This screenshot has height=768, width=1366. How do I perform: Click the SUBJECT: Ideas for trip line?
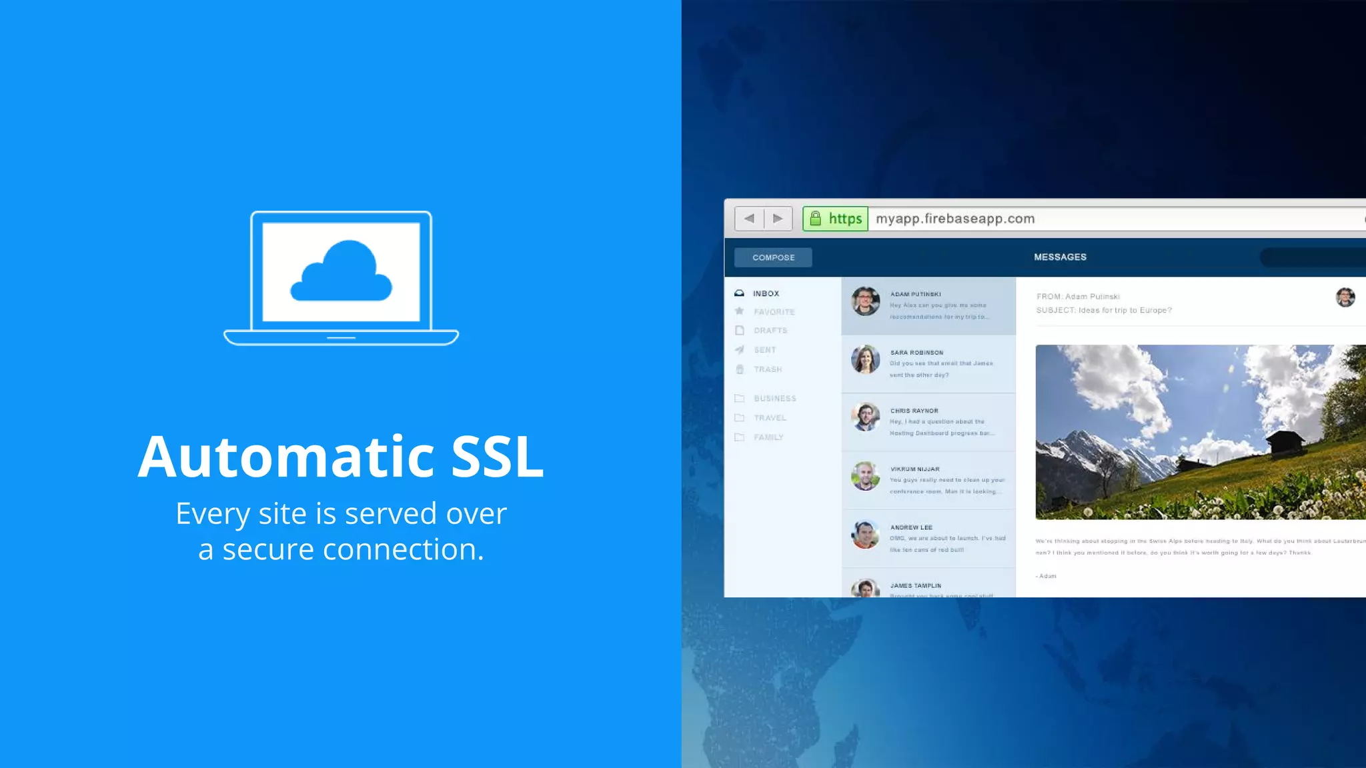(x=1104, y=310)
